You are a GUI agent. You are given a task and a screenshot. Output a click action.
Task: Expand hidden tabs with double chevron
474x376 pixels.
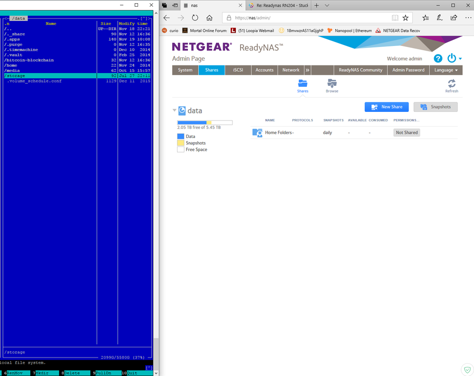click(307, 70)
